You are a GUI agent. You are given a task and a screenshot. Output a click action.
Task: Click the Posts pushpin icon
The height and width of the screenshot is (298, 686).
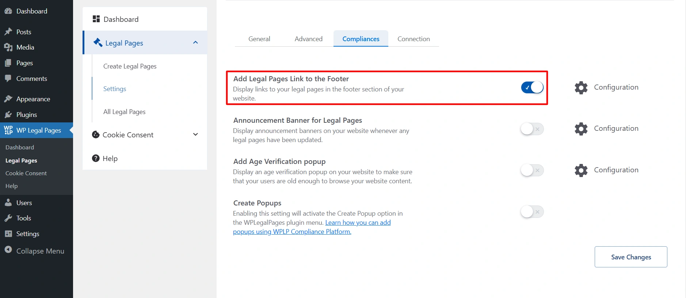click(8, 32)
